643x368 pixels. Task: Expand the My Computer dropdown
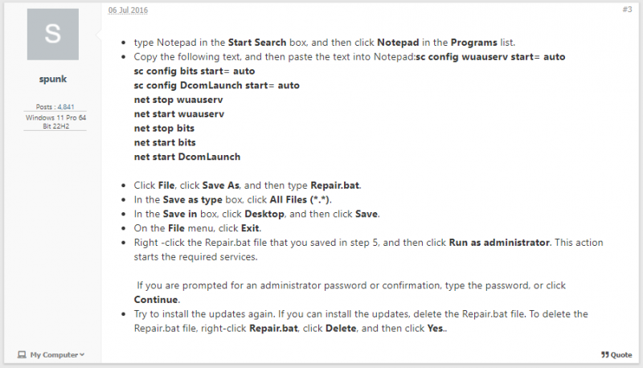click(x=51, y=355)
